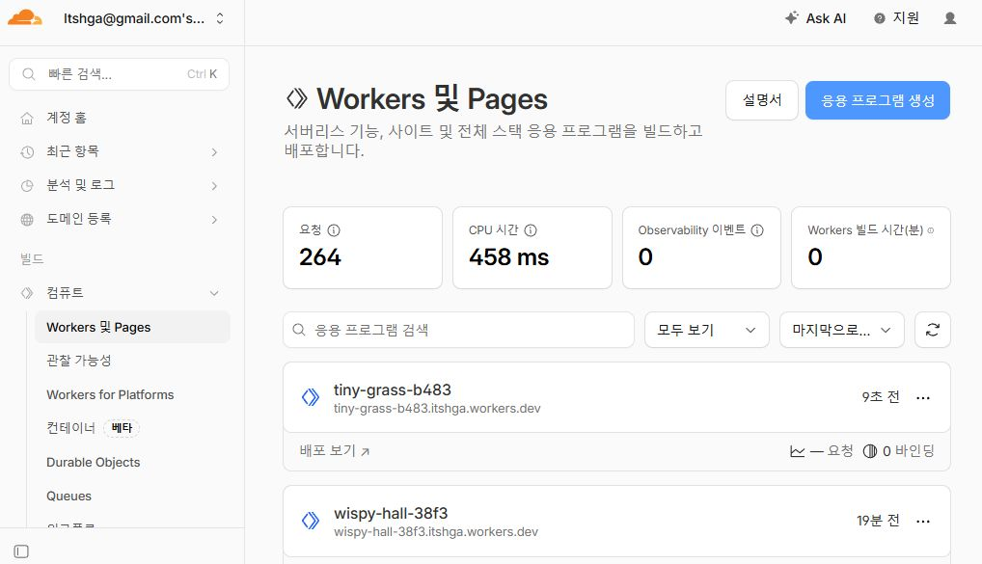Image resolution: width=982 pixels, height=564 pixels.
Task: Click the refresh list icon button
Action: [x=933, y=330]
